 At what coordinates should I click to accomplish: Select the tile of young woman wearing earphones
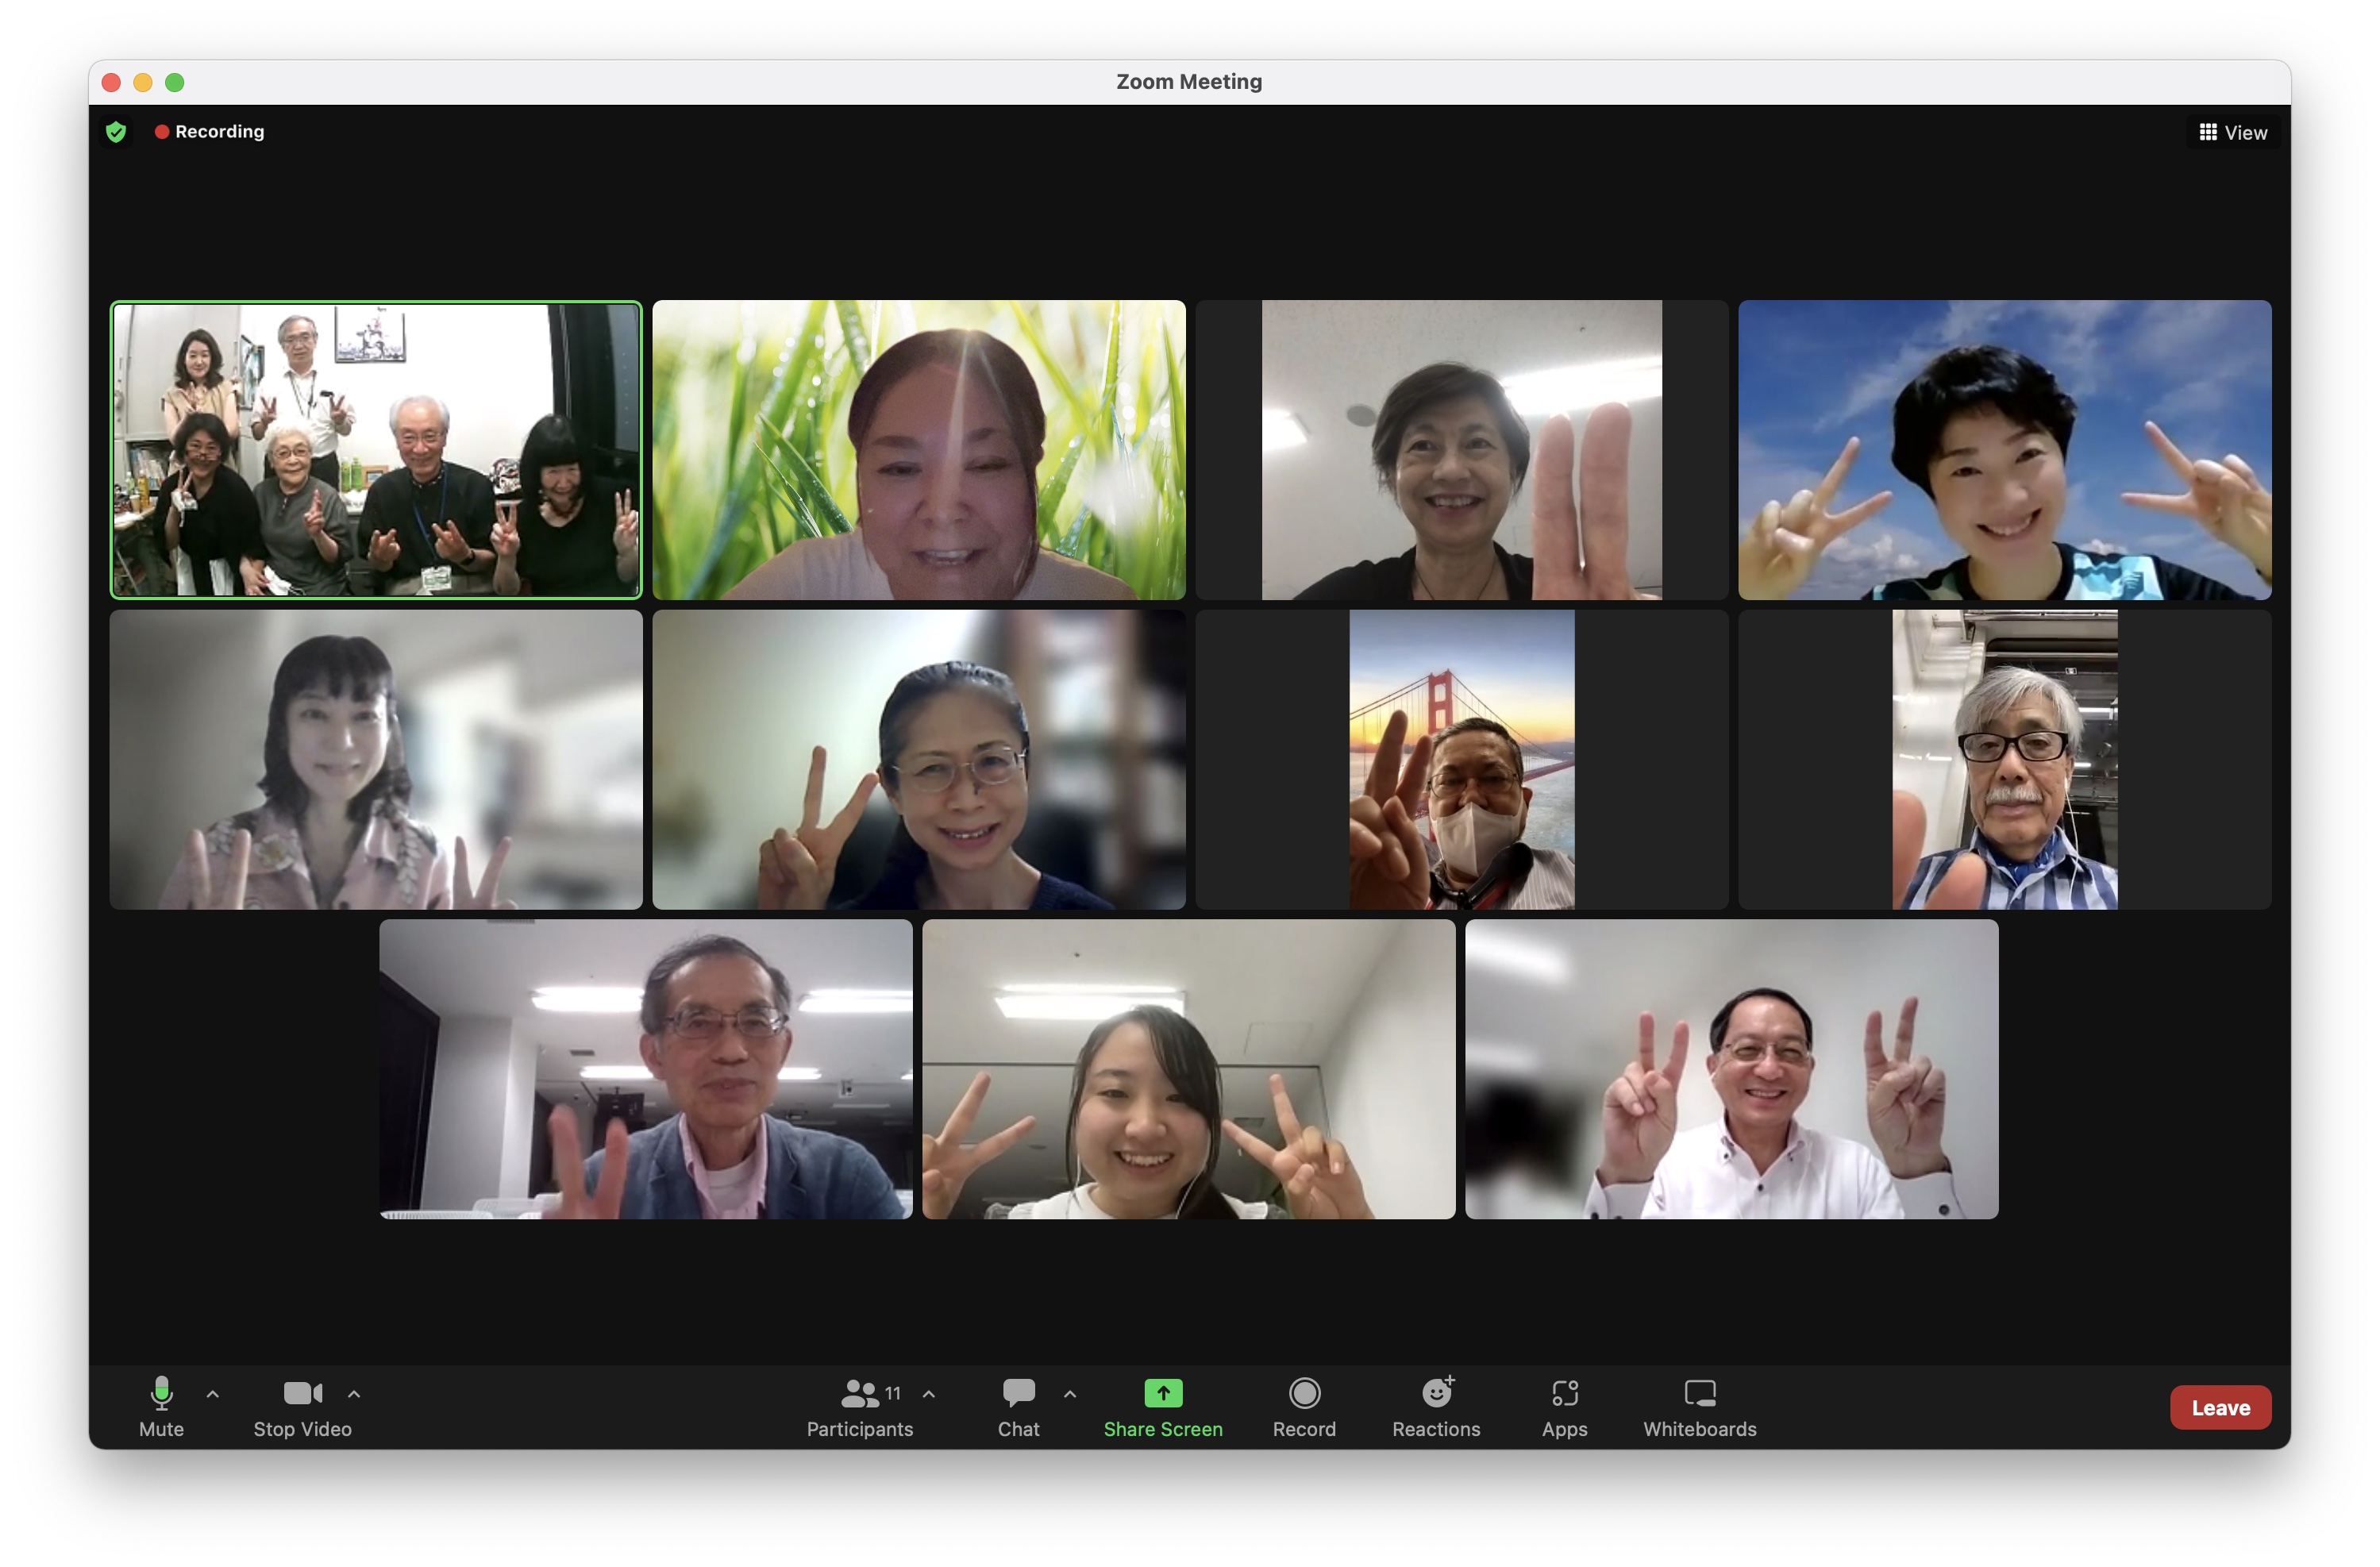[x=1188, y=1069]
